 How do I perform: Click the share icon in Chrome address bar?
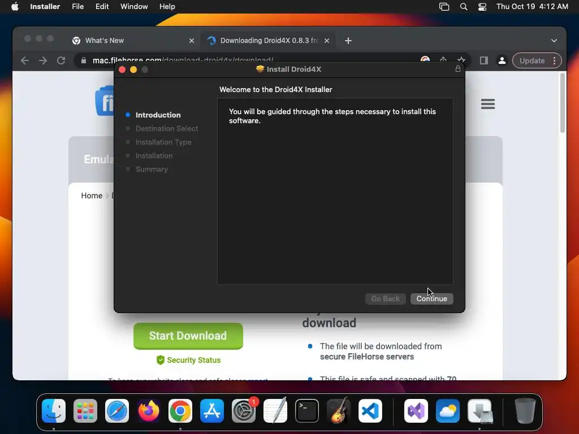443,60
